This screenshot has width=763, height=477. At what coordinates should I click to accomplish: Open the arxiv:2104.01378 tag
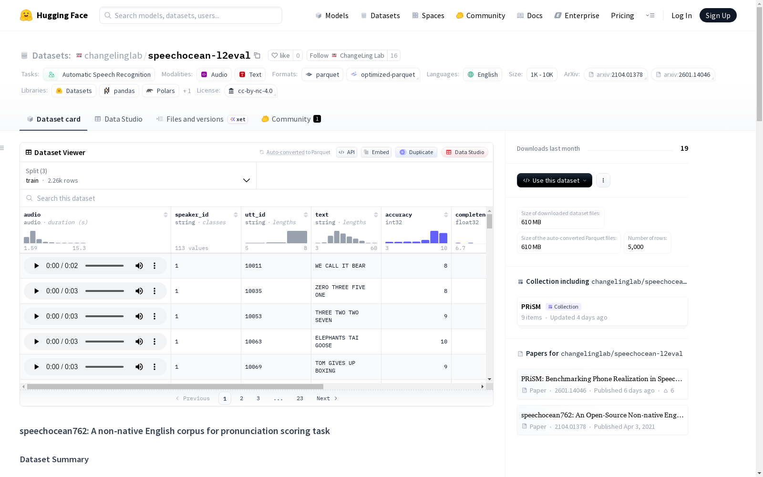coord(616,74)
